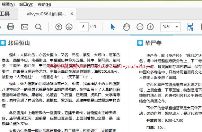Click the fit width page icon
Image resolution: width=202 pixels, height=132 pixels.
point(190,27)
